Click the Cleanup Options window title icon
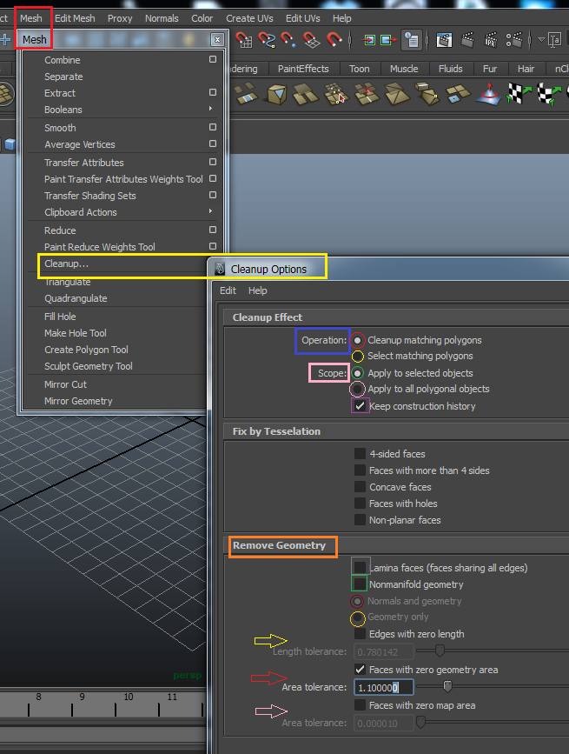Image resolution: width=569 pixels, height=754 pixels. (x=220, y=269)
